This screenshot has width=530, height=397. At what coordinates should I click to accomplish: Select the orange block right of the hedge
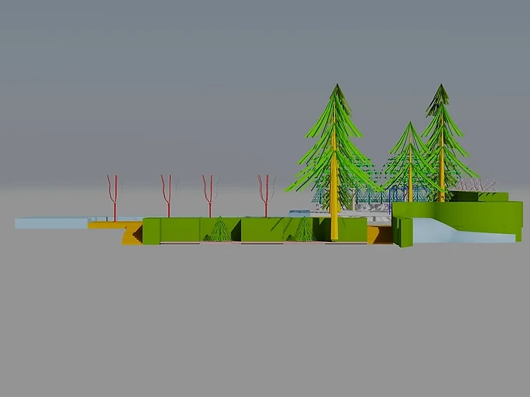click(x=374, y=235)
